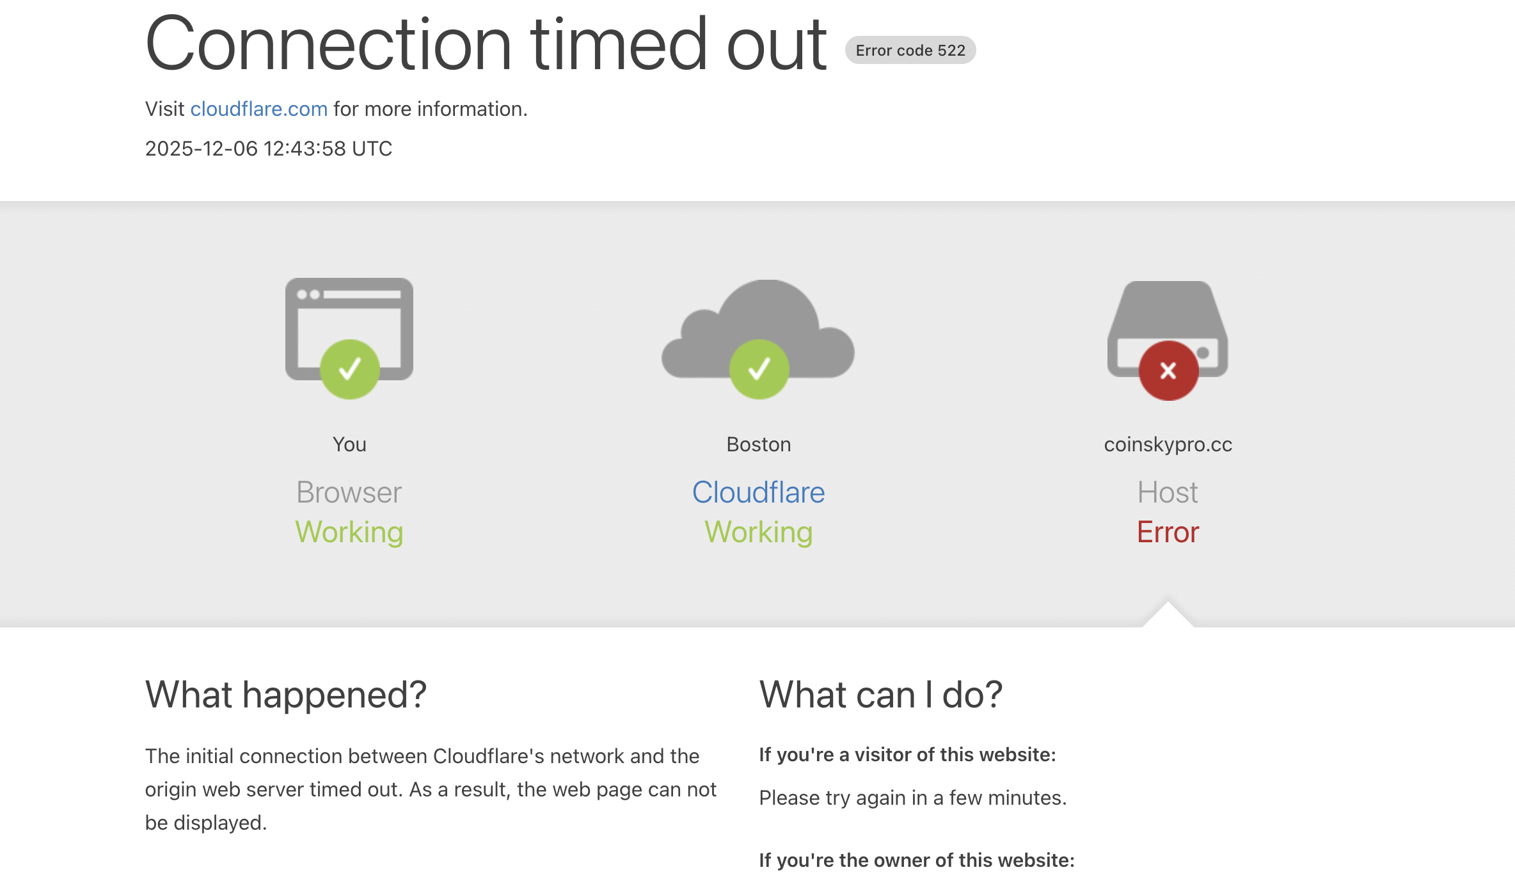Click the Working status under Browser
The height and width of the screenshot is (895, 1515).
(x=349, y=532)
